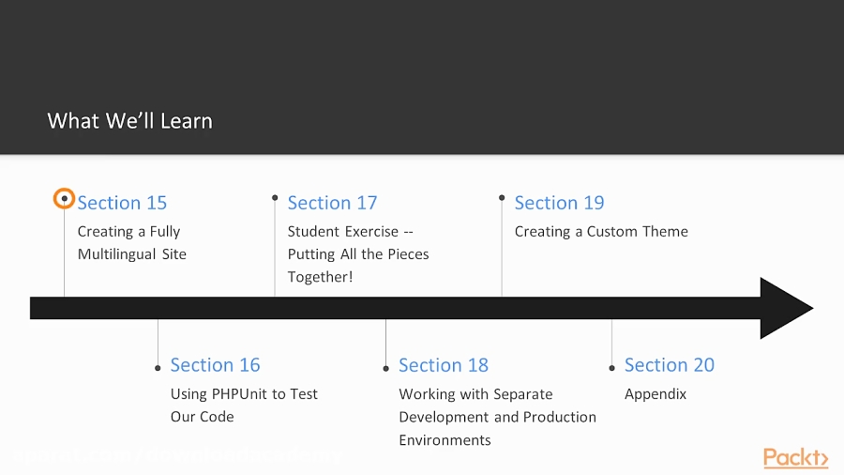
Task: Select the Section 15 heading
Action: point(122,203)
